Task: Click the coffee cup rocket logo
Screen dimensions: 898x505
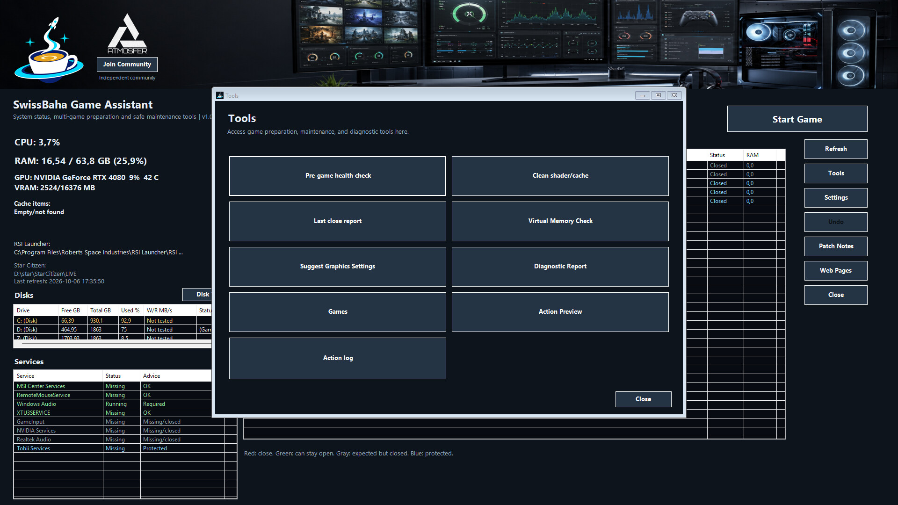Action: [49, 50]
